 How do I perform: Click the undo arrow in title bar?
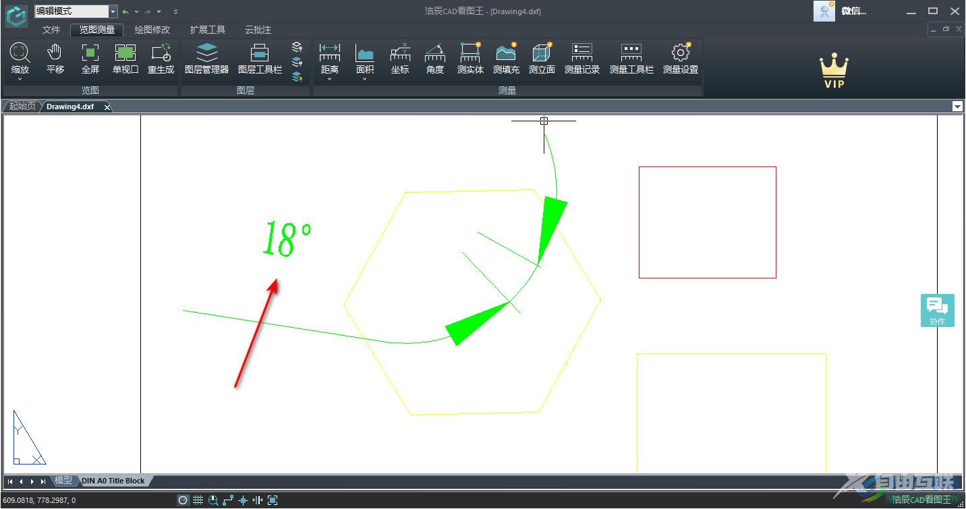point(125,11)
